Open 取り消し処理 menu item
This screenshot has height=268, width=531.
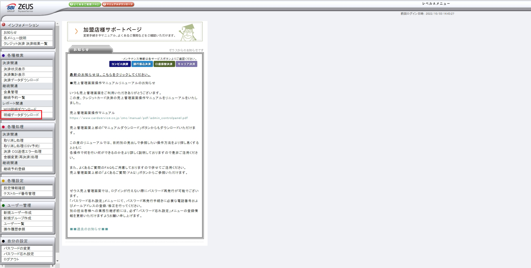coord(14,140)
